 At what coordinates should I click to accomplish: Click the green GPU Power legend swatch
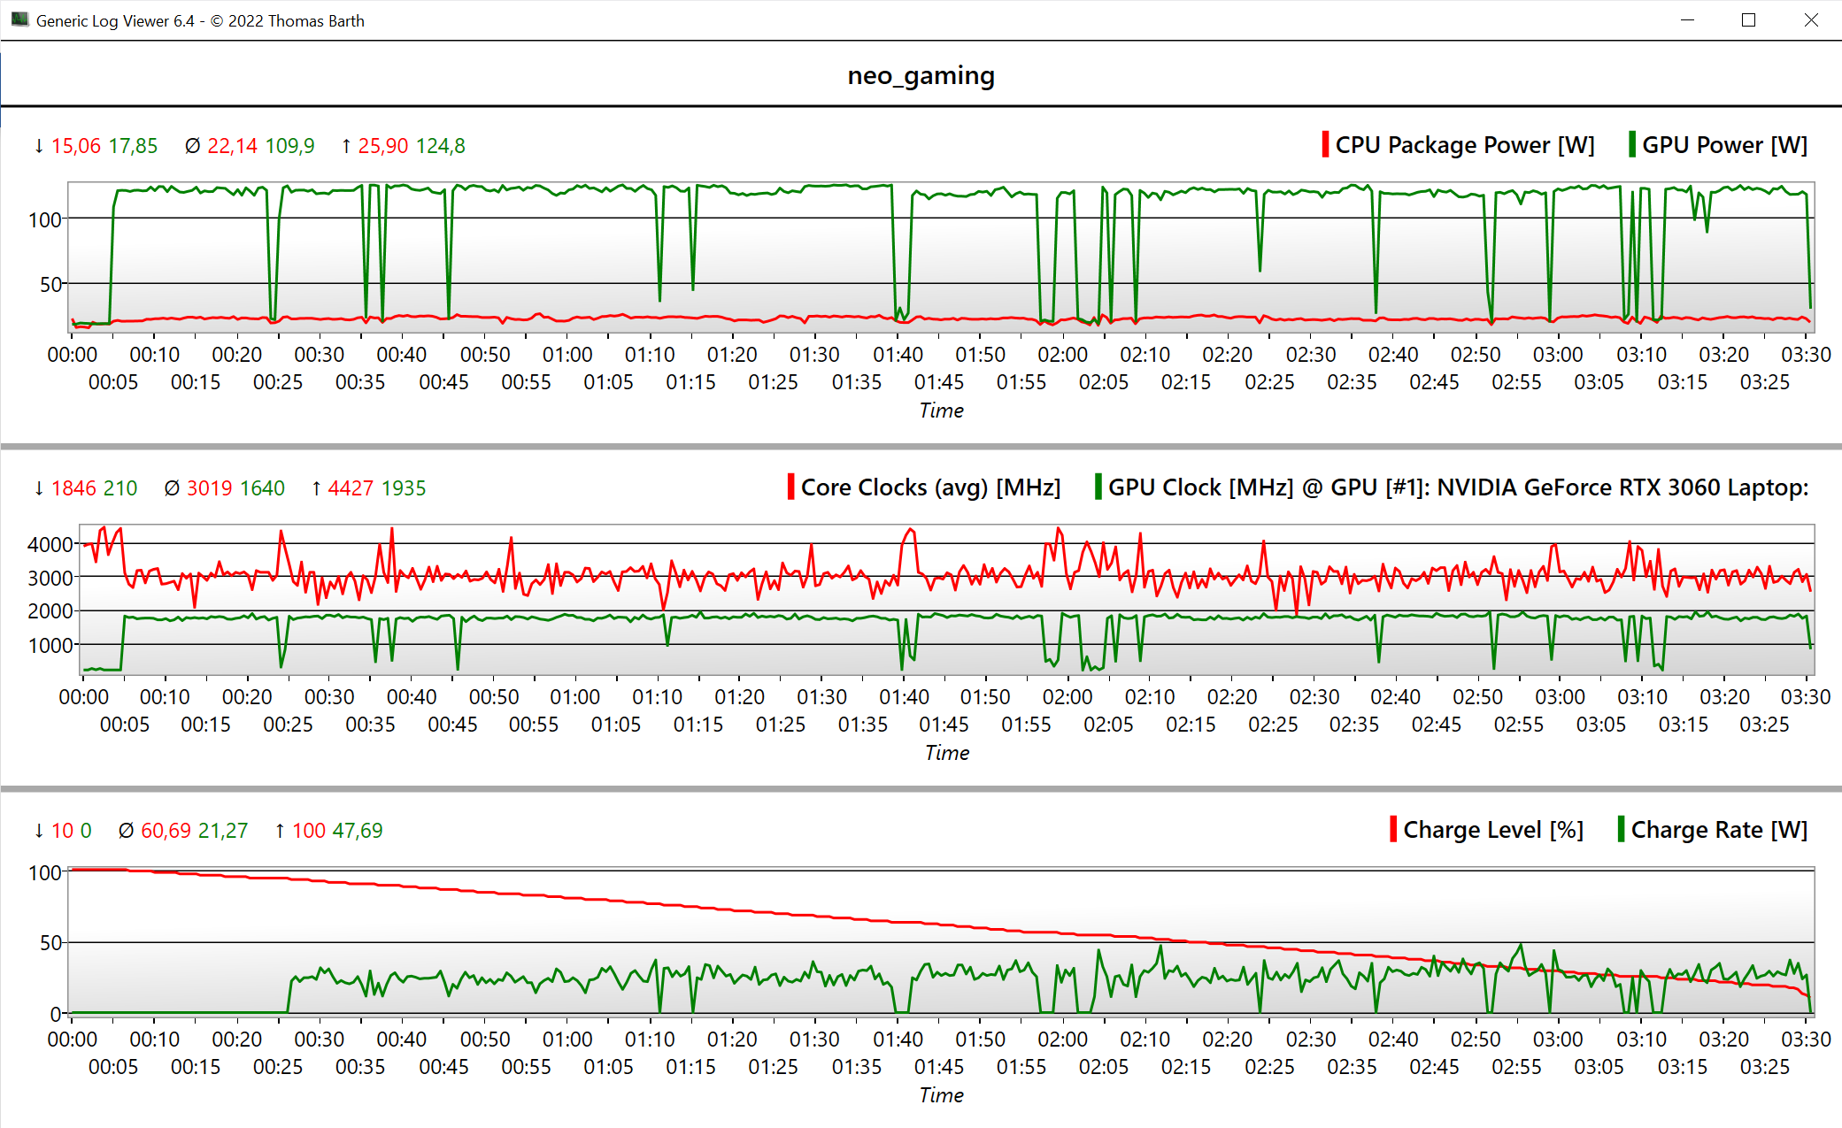click(x=1631, y=145)
